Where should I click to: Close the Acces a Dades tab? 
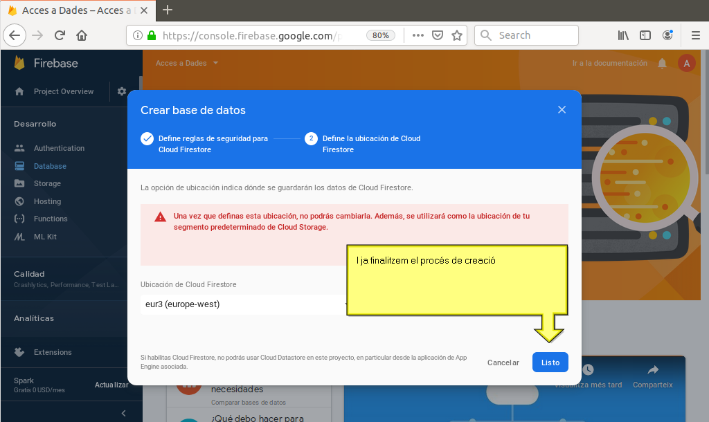[x=144, y=10]
